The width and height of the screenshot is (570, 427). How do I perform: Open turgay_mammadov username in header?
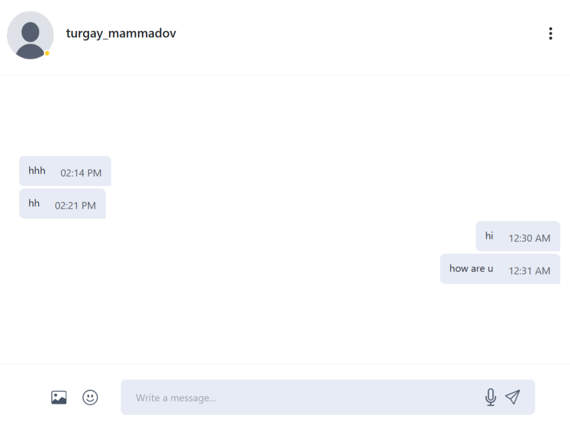(121, 34)
